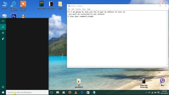
Task: Open the Notepad Help menu
Action: coord(89,9)
